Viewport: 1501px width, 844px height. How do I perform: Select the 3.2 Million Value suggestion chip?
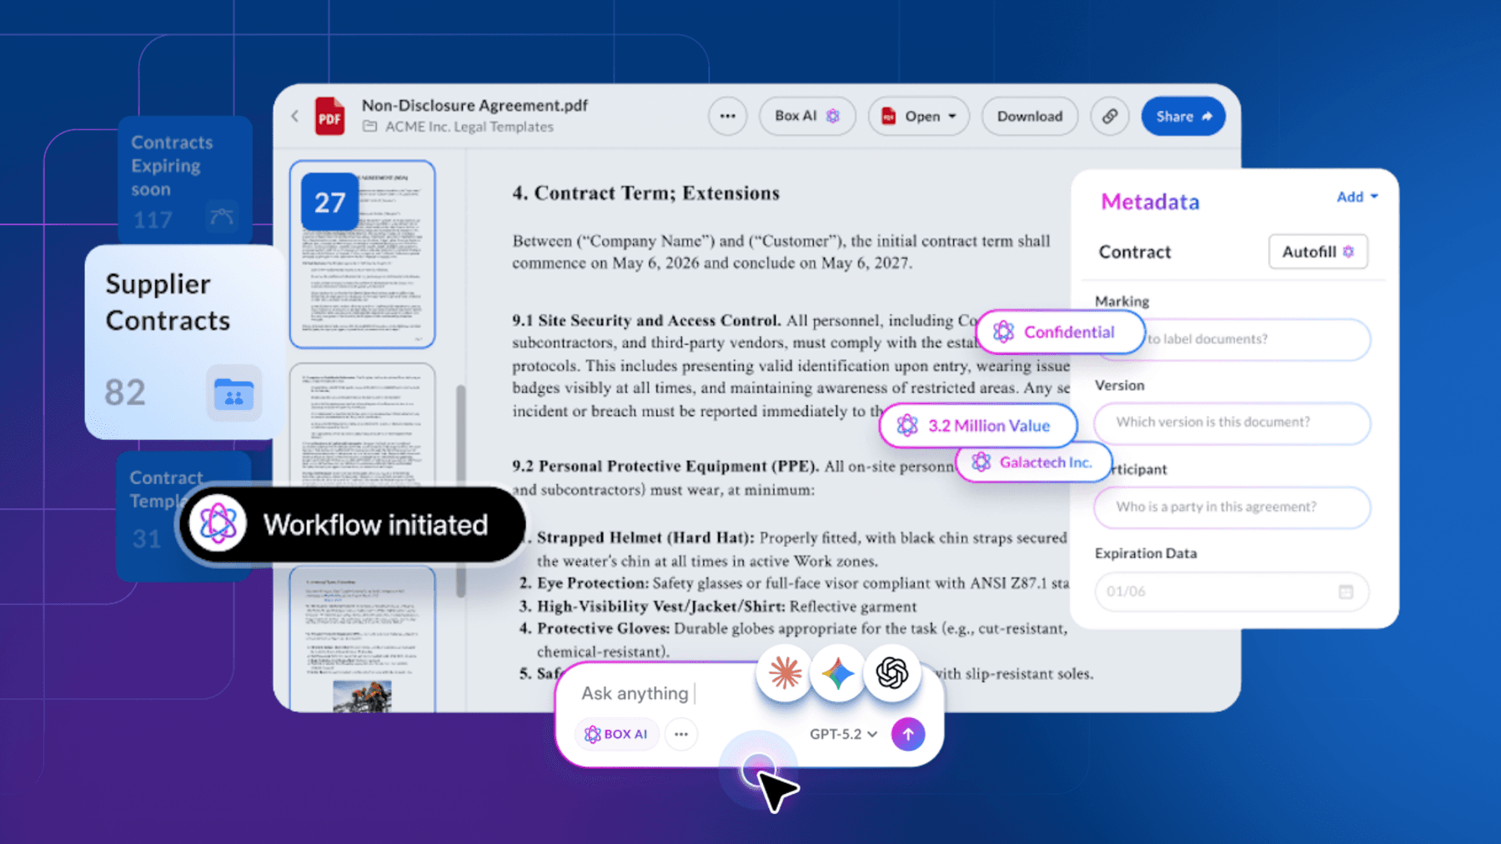click(x=978, y=426)
